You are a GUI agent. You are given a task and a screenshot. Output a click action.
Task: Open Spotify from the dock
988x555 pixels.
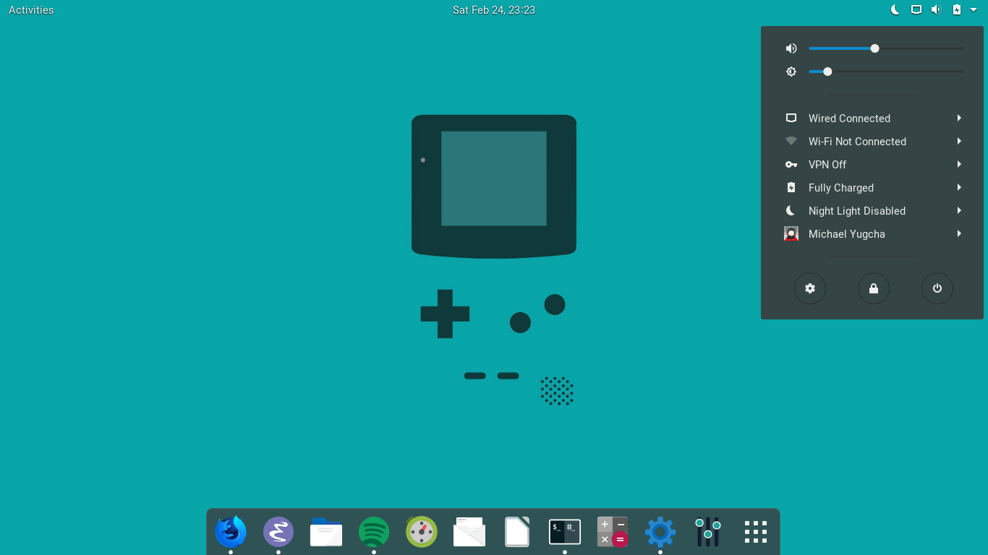pos(374,532)
